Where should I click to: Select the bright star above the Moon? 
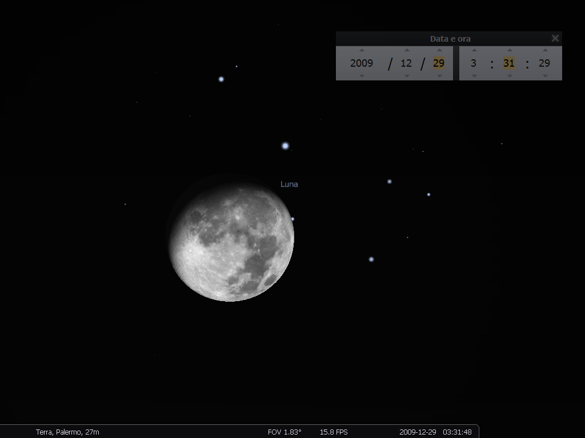click(286, 145)
